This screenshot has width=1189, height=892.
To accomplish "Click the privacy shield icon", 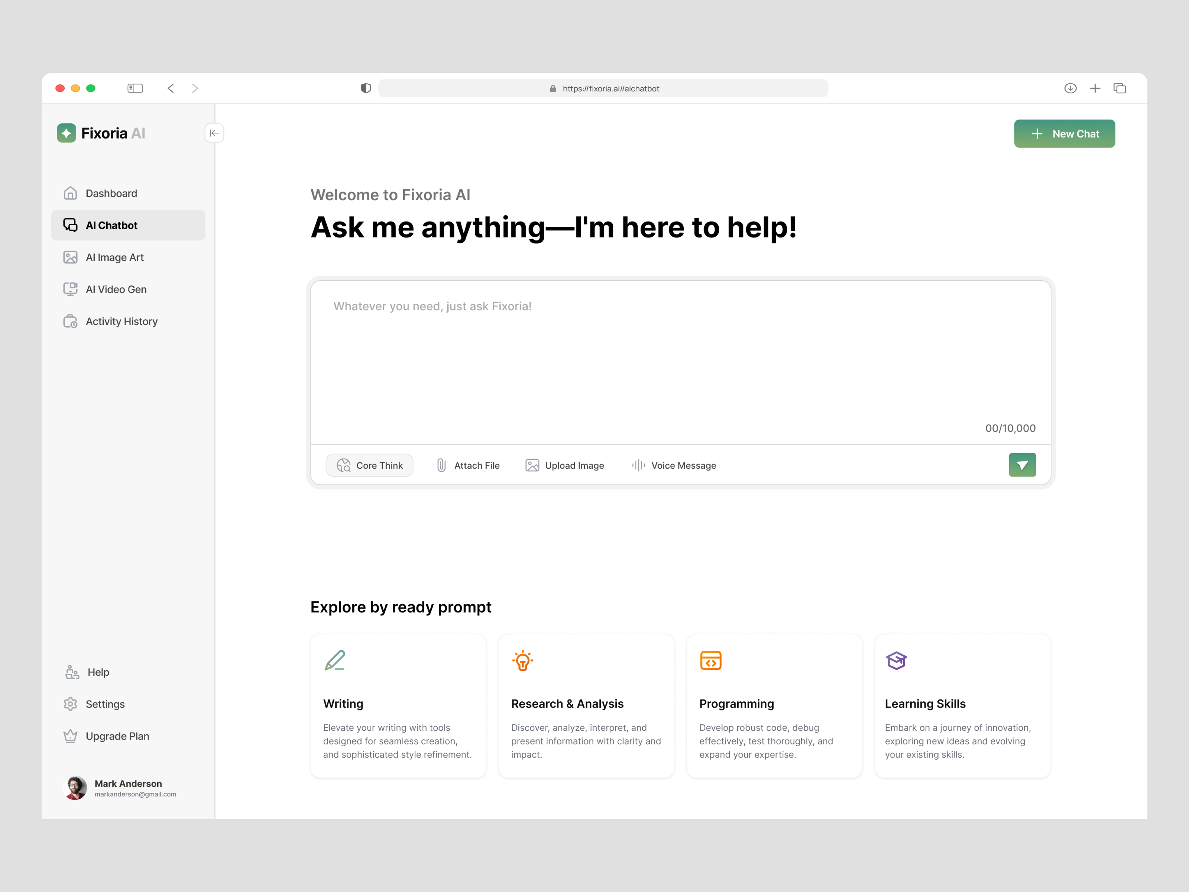I will 366,88.
